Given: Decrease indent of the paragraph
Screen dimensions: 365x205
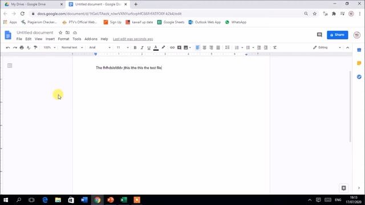Looking at the screenshot, I should (259, 47).
